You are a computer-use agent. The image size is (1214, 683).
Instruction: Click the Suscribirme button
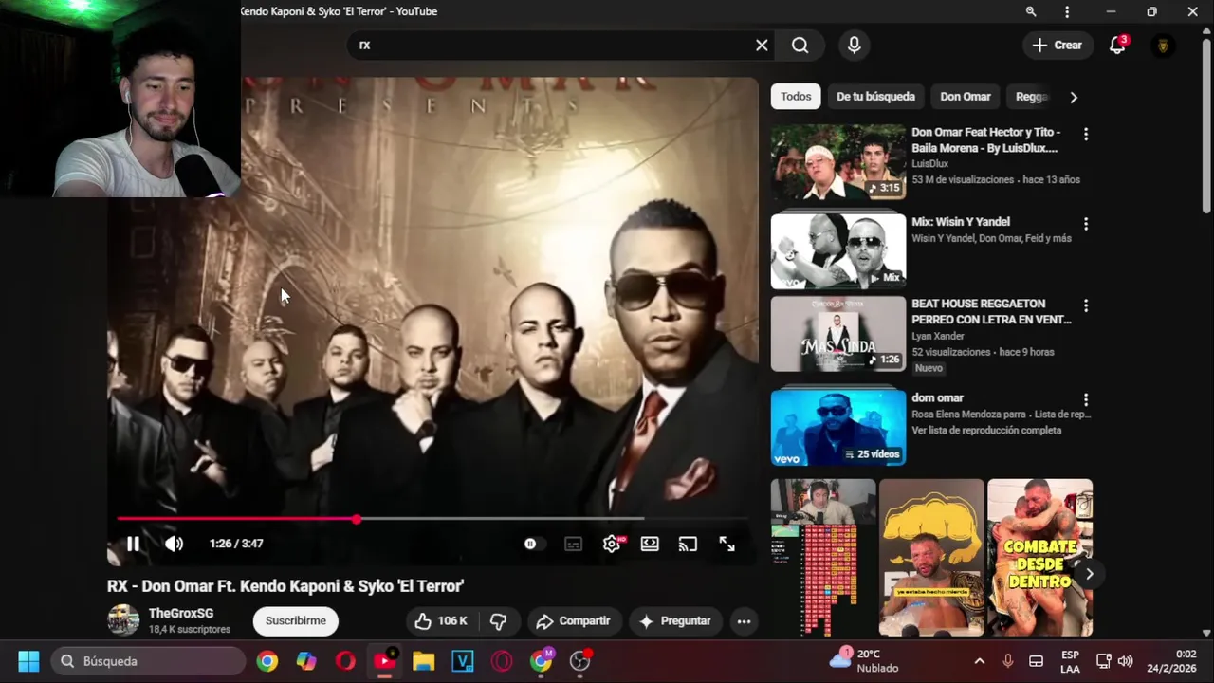click(x=296, y=620)
